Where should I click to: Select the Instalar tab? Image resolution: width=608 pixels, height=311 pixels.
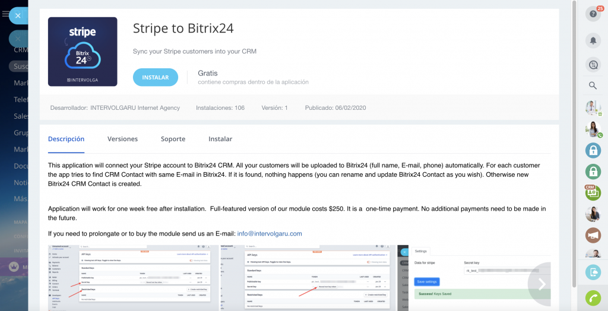point(220,139)
